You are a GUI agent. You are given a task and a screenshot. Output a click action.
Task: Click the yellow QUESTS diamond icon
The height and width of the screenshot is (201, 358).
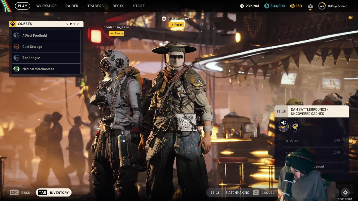[13, 24]
